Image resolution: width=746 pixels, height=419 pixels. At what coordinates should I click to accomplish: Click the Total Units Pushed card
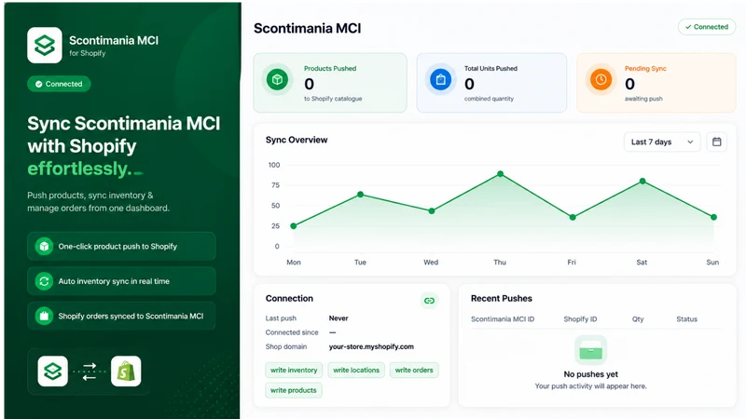point(491,83)
